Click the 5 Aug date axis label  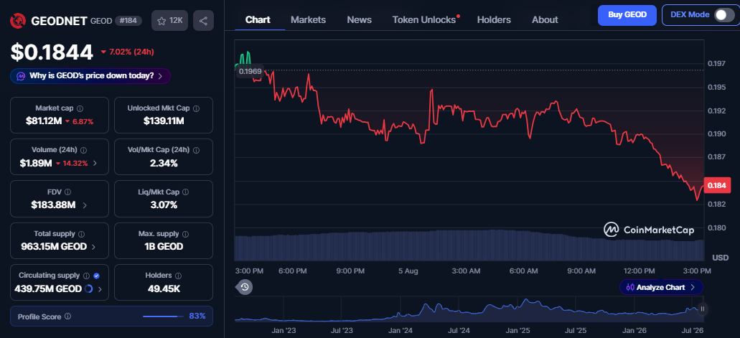pyautogui.click(x=408, y=271)
